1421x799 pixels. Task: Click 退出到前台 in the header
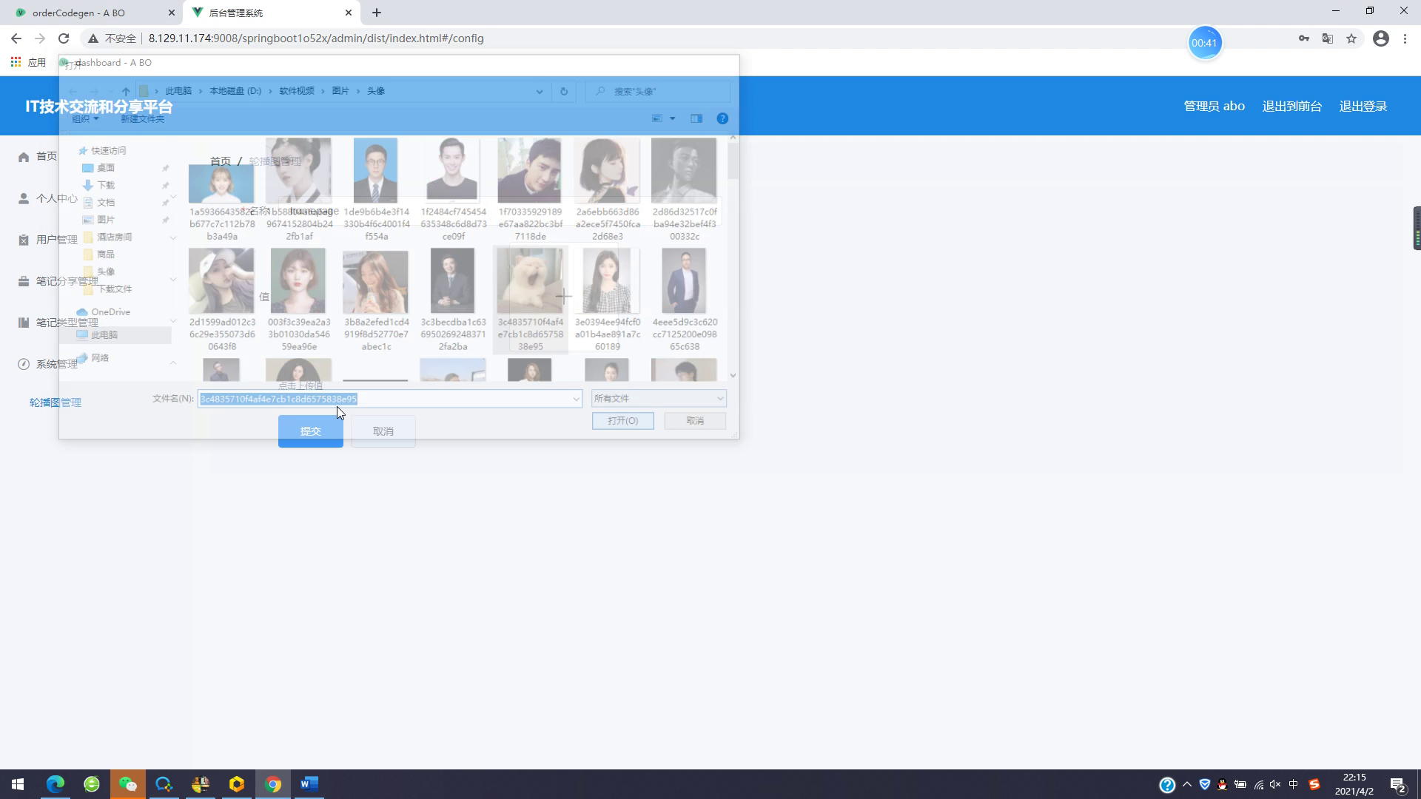[x=1291, y=106]
